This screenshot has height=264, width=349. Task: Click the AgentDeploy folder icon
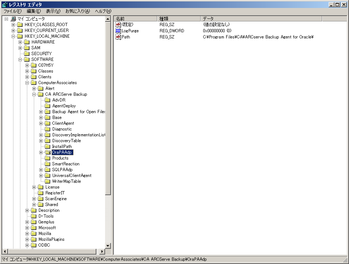click(48, 106)
